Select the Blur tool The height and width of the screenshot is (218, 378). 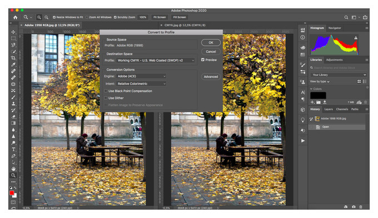13,130
